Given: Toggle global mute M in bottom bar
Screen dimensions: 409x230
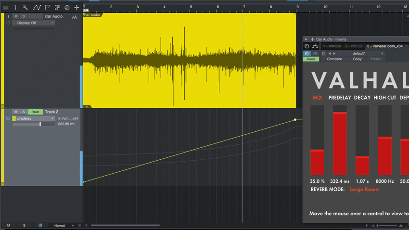Looking at the screenshot, I should click(9, 225).
